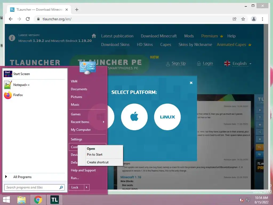This screenshot has height=205, width=273.
Task: Open Documents from the start menu
Action: (79, 89)
